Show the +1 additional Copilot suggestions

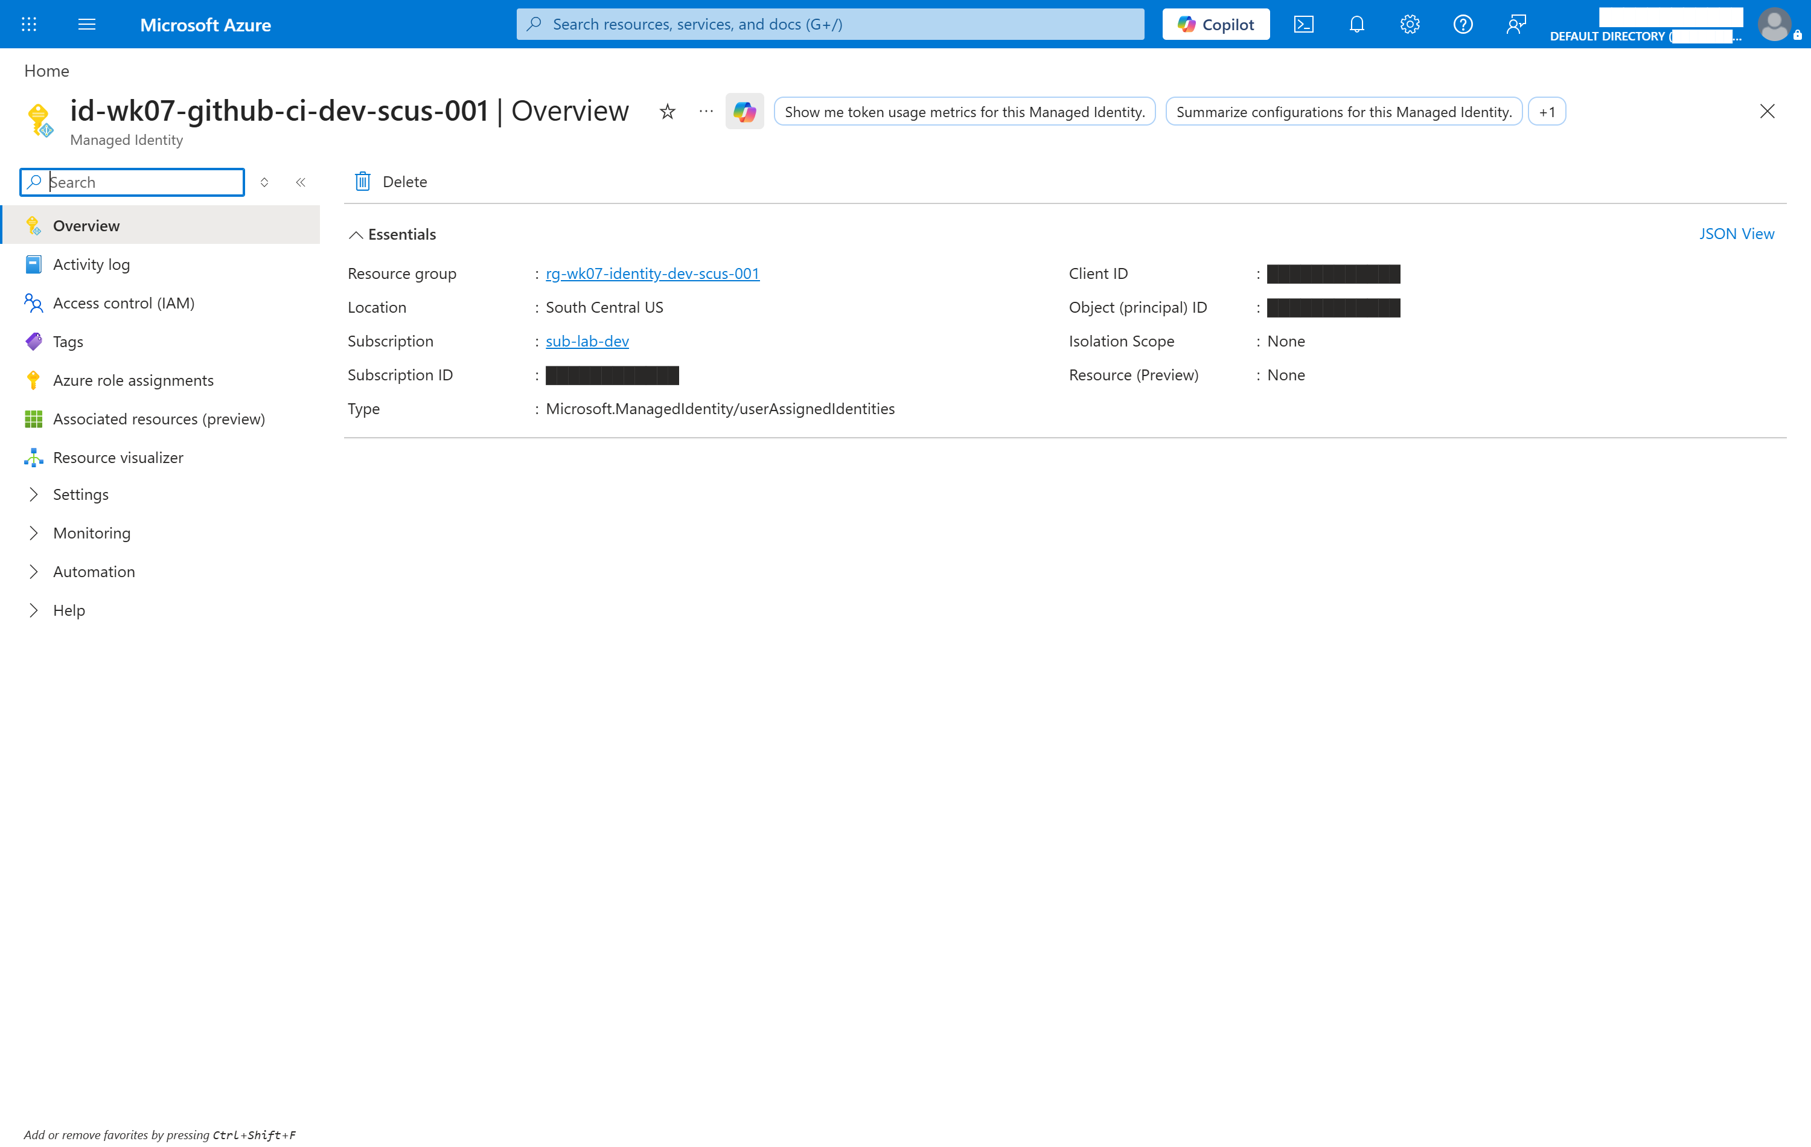(x=1546, y=112)
